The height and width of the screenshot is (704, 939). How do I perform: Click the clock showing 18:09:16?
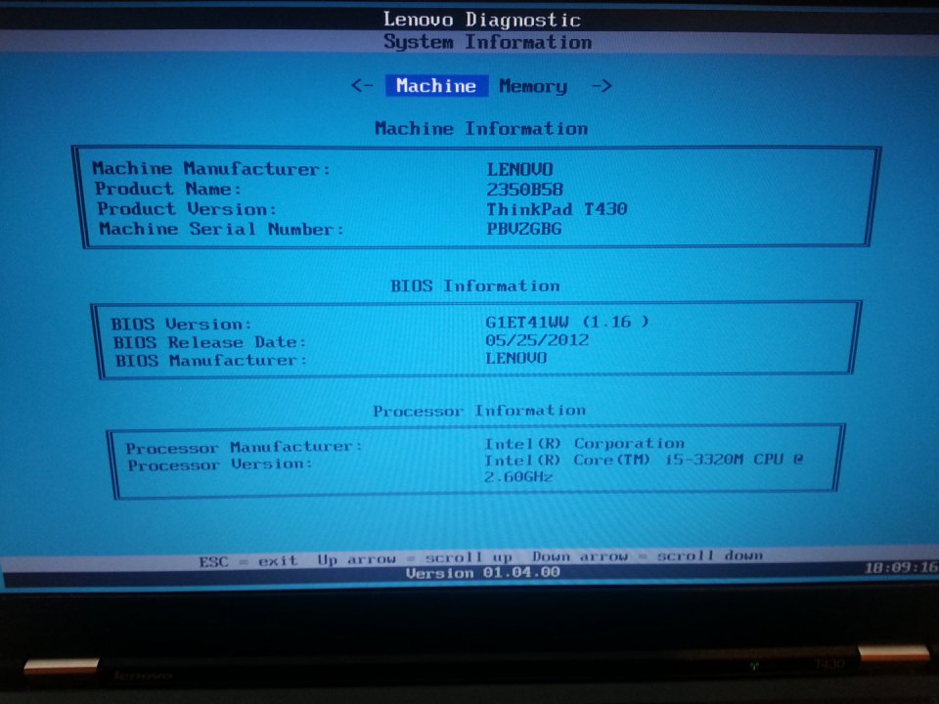(x=901, y=567)
